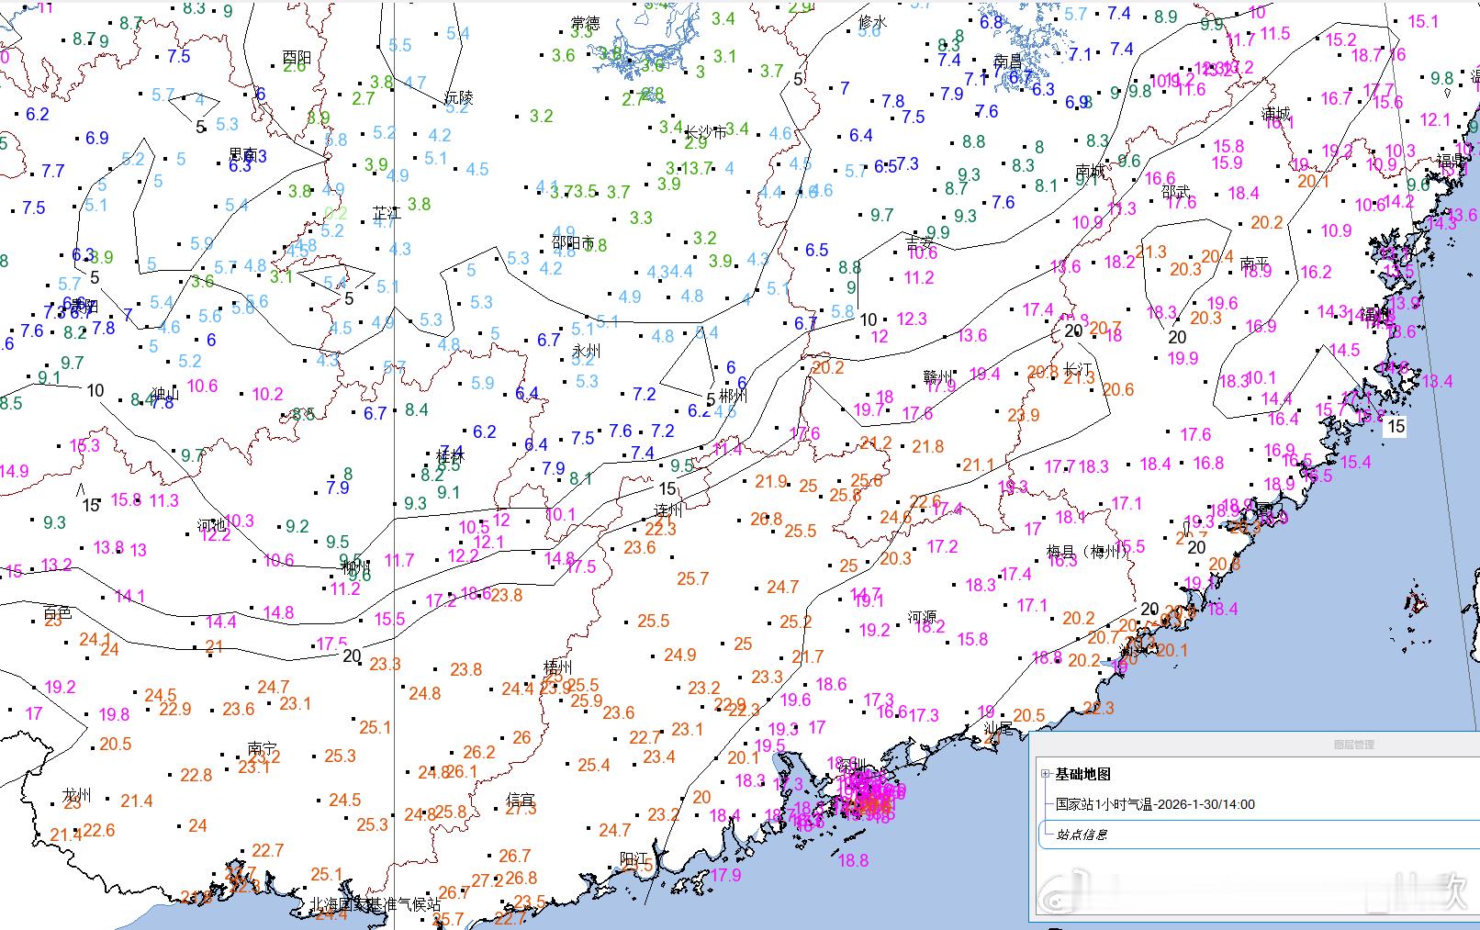
Task: Click the 南昌 city label
Action: [x=1008, y=62]
